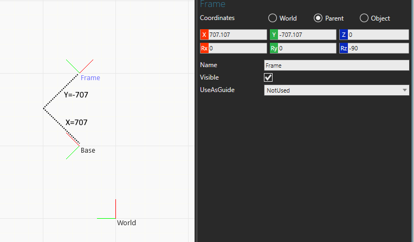This screenshot has height=242, width=414.
Task: Click the red X axis label icon
Action: point(204,35)
